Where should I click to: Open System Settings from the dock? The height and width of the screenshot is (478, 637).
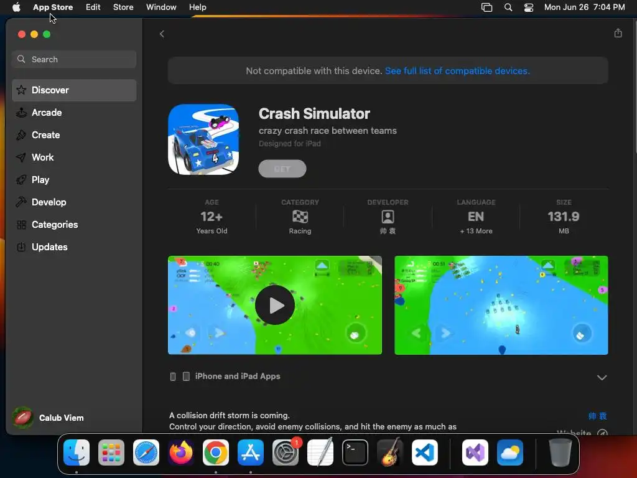click(x=286, y=452)
